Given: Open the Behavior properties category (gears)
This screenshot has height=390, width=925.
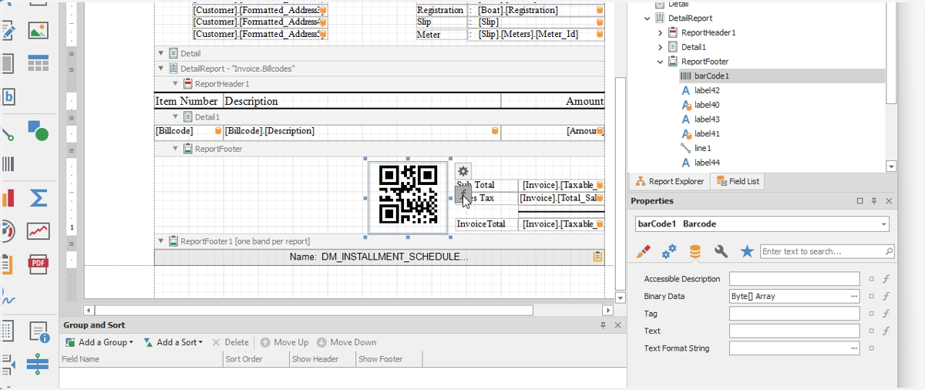Looking at the screenshot, I should point(669,251).
